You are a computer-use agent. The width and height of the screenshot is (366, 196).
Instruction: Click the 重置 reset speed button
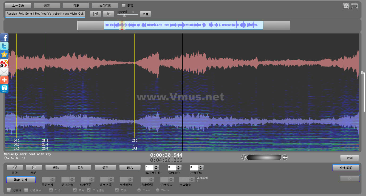145,14
